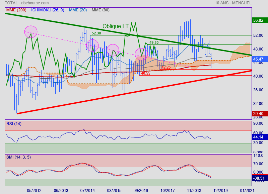This screenshot has width=268, height=194.
Task: Click the 07/2014 date axis label
Action: coord(87,190)
